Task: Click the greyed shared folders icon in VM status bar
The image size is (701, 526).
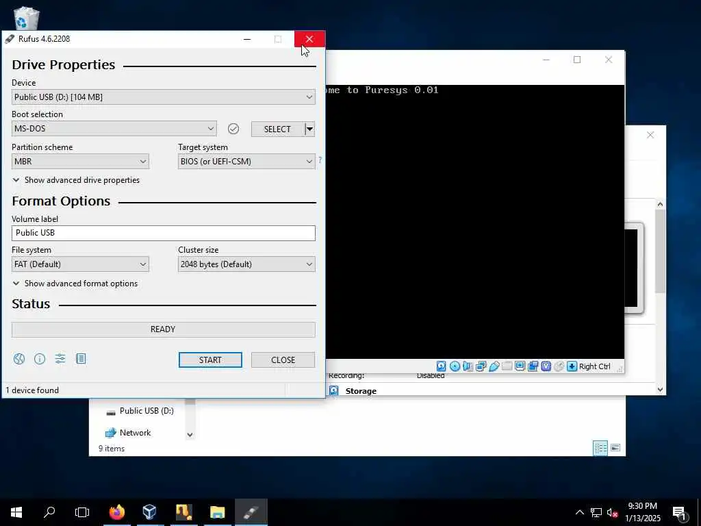Action: (507, 366)
